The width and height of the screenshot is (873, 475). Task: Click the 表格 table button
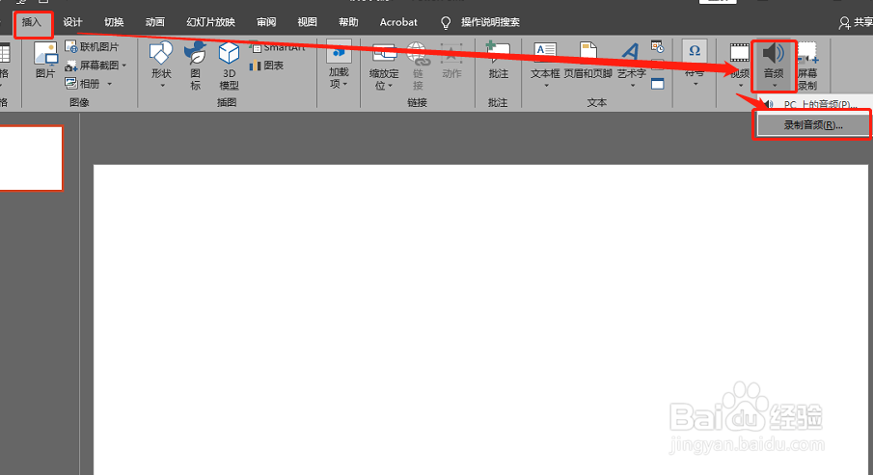click(5, 63)
